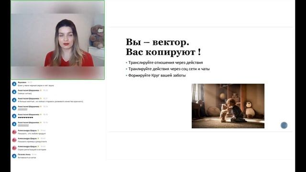Click the black hearts chat message
306x172 pixels.
pyautogui.click(x=25, y=118)
